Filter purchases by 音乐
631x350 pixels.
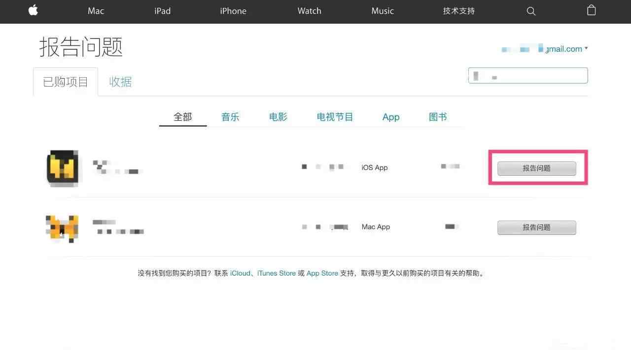[230, 117]
